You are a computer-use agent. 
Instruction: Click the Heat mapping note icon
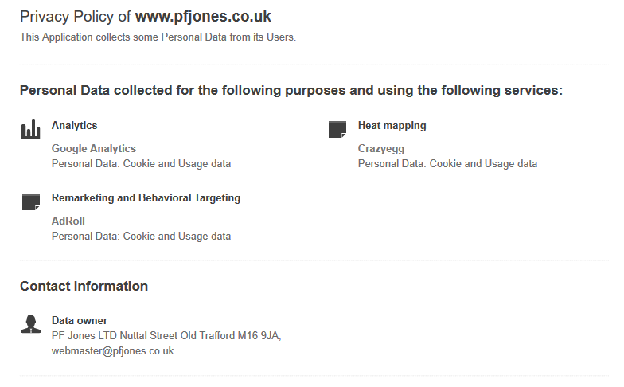pyautogui.click(x=337, y=129)
